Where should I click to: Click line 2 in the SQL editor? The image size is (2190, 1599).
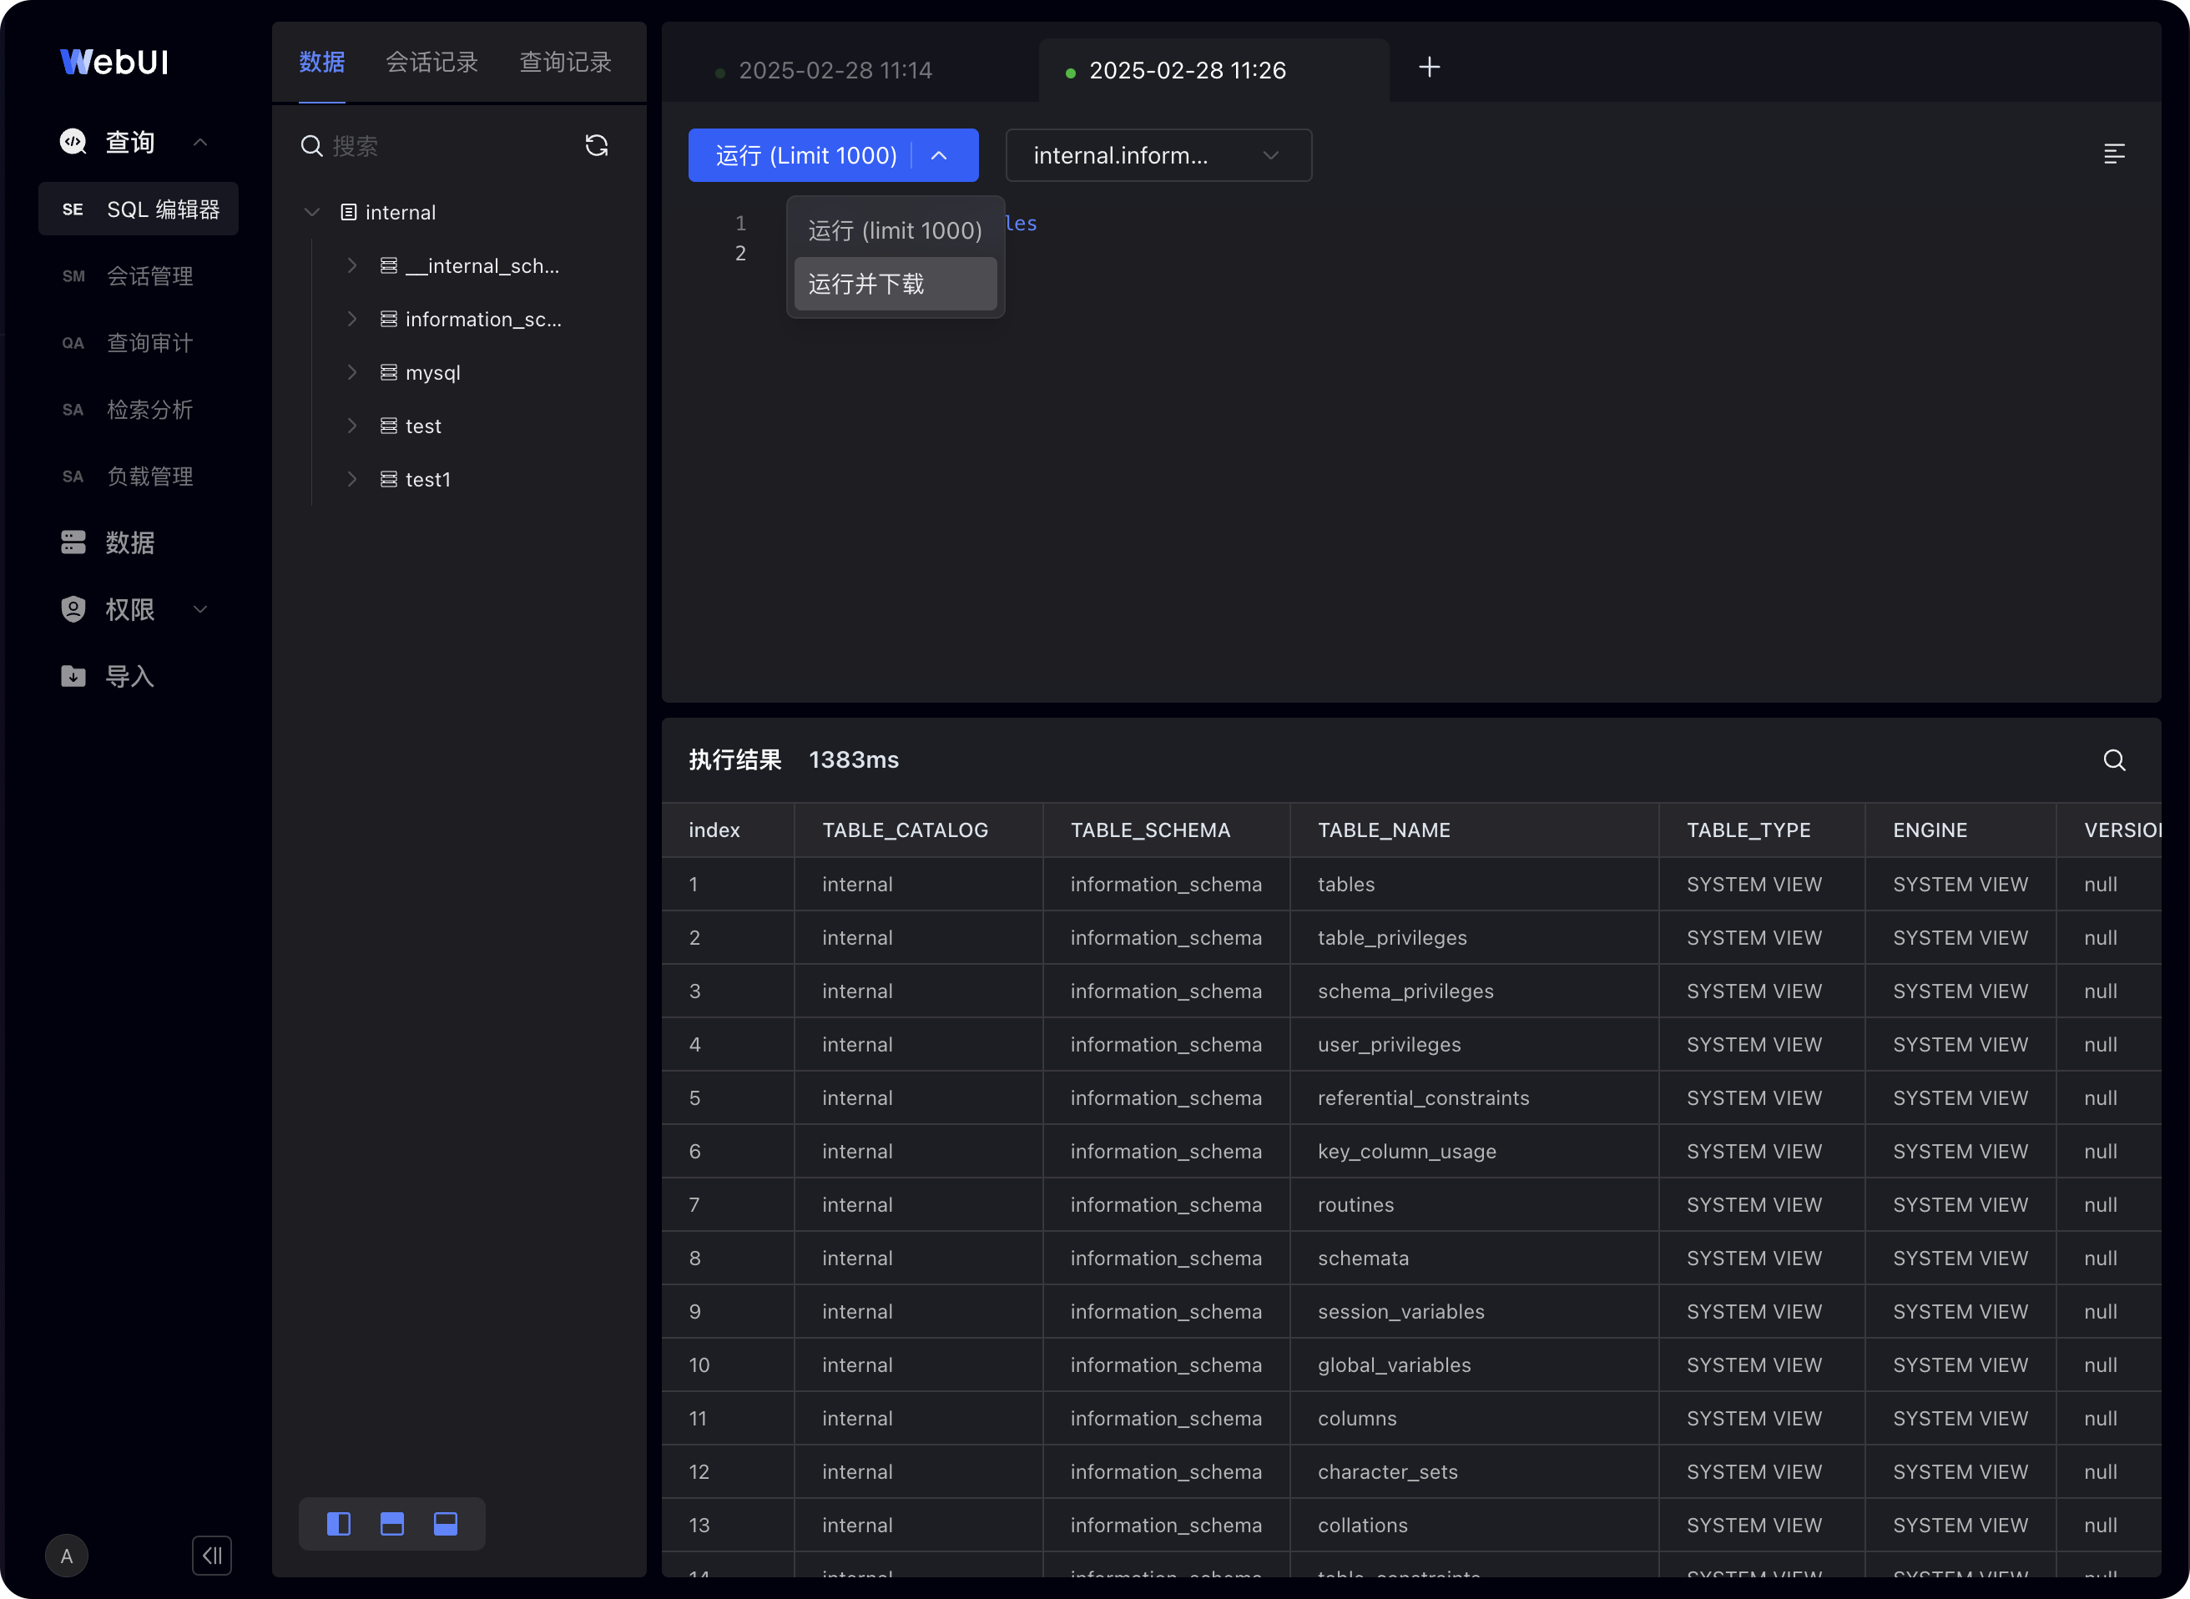pos(740,253)
